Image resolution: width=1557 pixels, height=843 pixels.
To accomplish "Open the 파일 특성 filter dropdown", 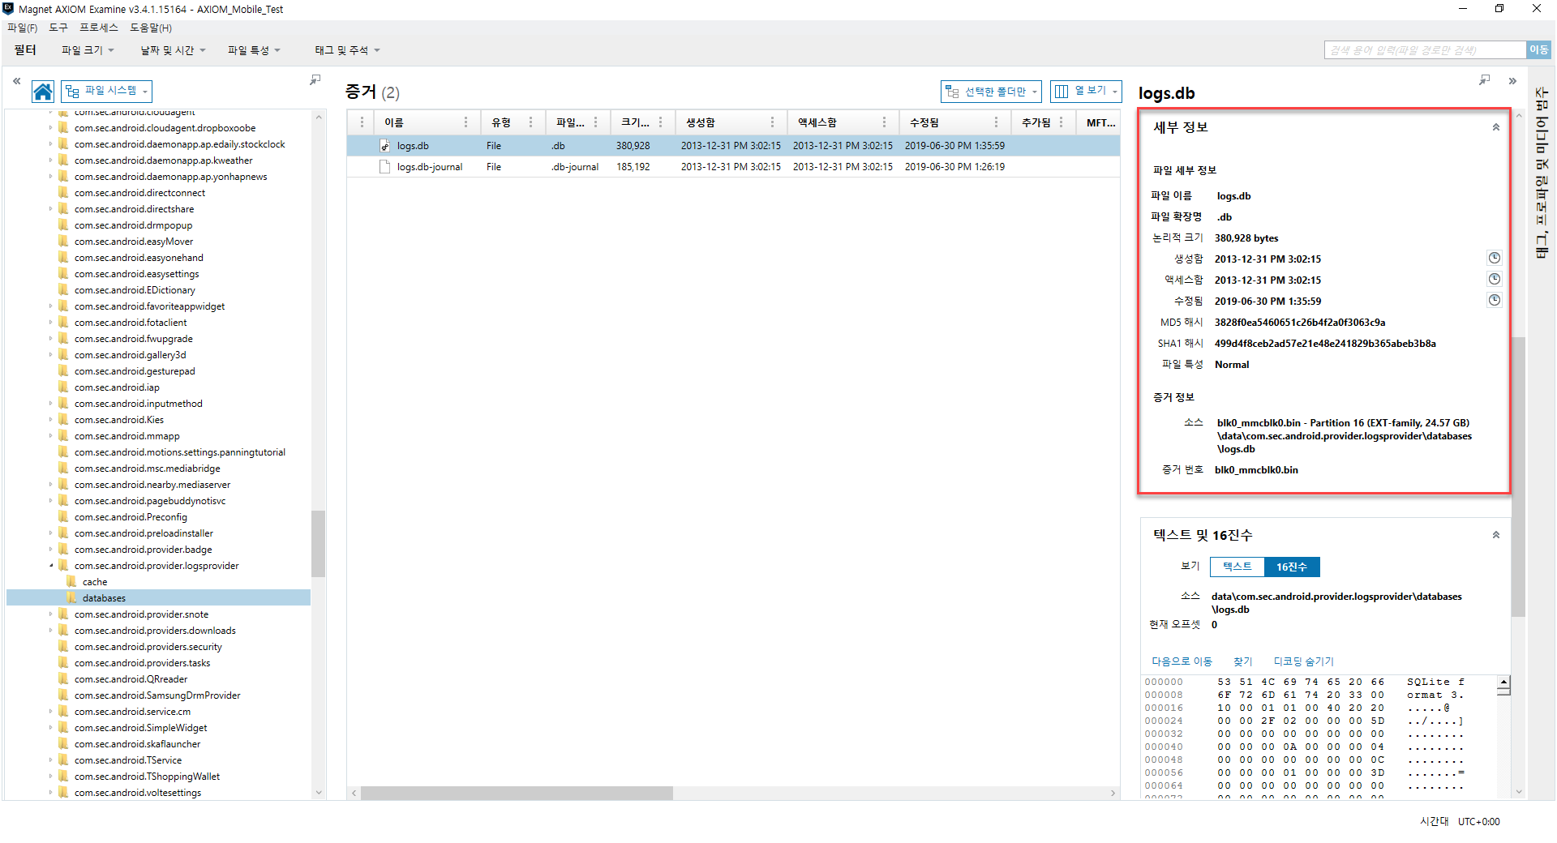I will tap(254, 50).
